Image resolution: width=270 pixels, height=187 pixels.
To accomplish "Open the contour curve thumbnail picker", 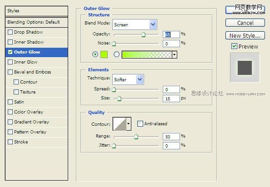I will 120,124.
